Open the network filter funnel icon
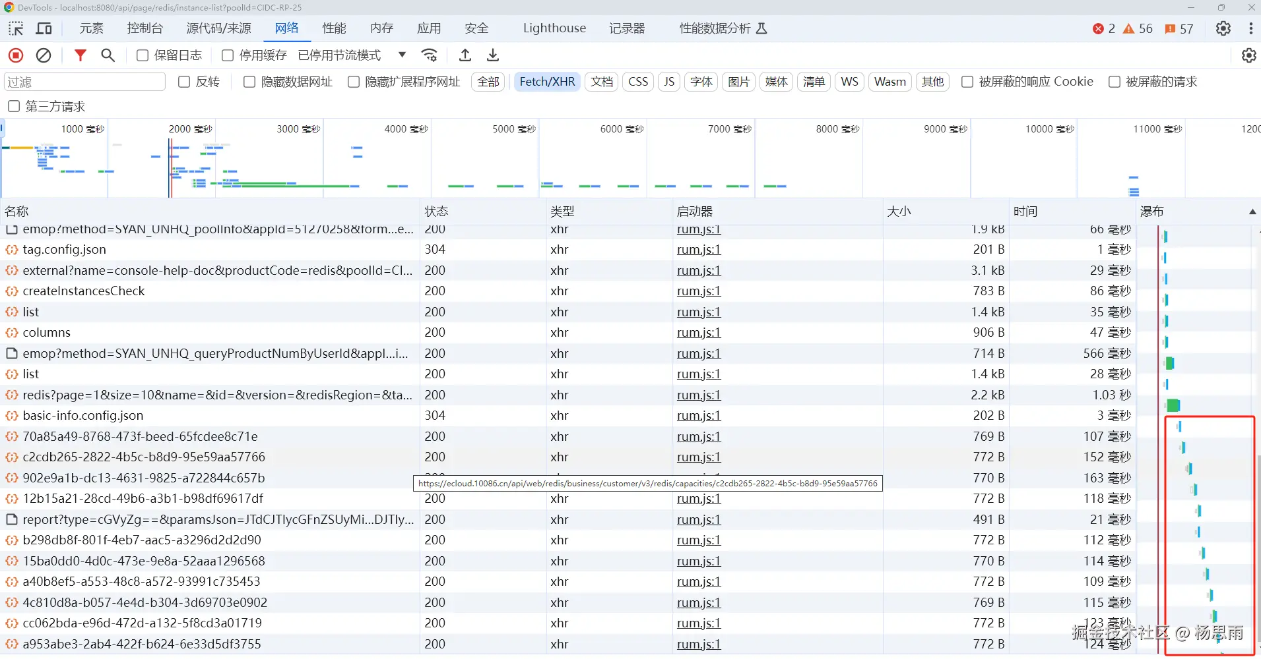 [x=80, y=55]
